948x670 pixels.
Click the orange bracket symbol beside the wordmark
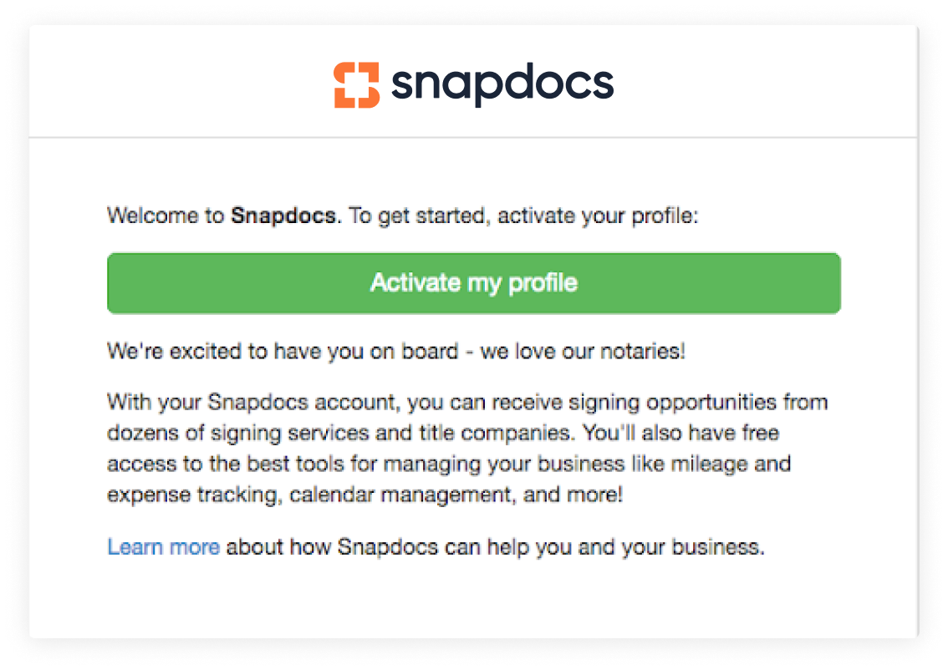tap(358, 82)
